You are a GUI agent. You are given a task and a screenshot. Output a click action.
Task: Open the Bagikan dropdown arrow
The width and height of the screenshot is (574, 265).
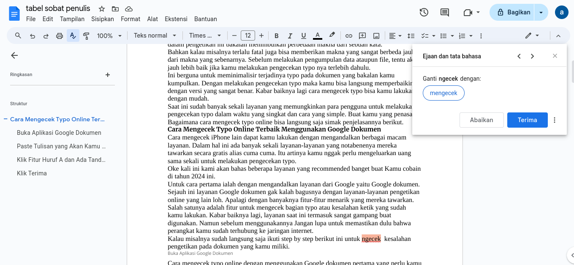point(541,12)
